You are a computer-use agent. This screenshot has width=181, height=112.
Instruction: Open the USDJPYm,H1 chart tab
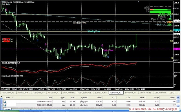click(54, 93)
